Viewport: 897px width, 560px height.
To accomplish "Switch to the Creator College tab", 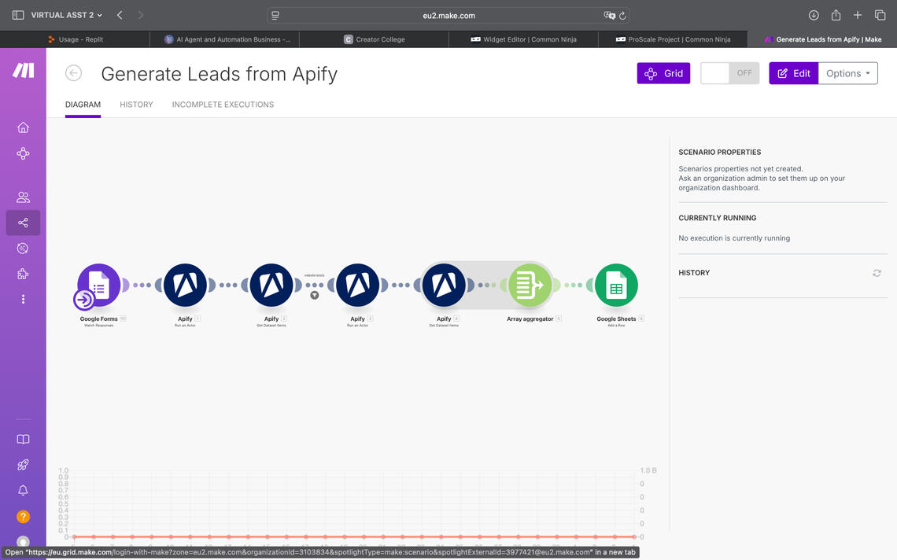I will point(374,39).
